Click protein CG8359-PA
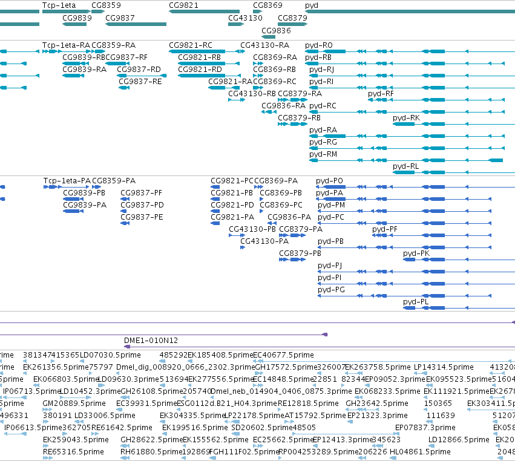 [x=114, y=181]
